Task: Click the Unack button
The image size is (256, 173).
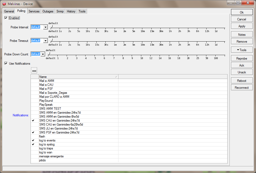Action: (x=242, y=72)
